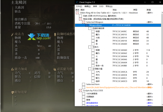Click the 防御时减伤率 shield icon in game panel
163x112 pixels.
coord(55,34)
